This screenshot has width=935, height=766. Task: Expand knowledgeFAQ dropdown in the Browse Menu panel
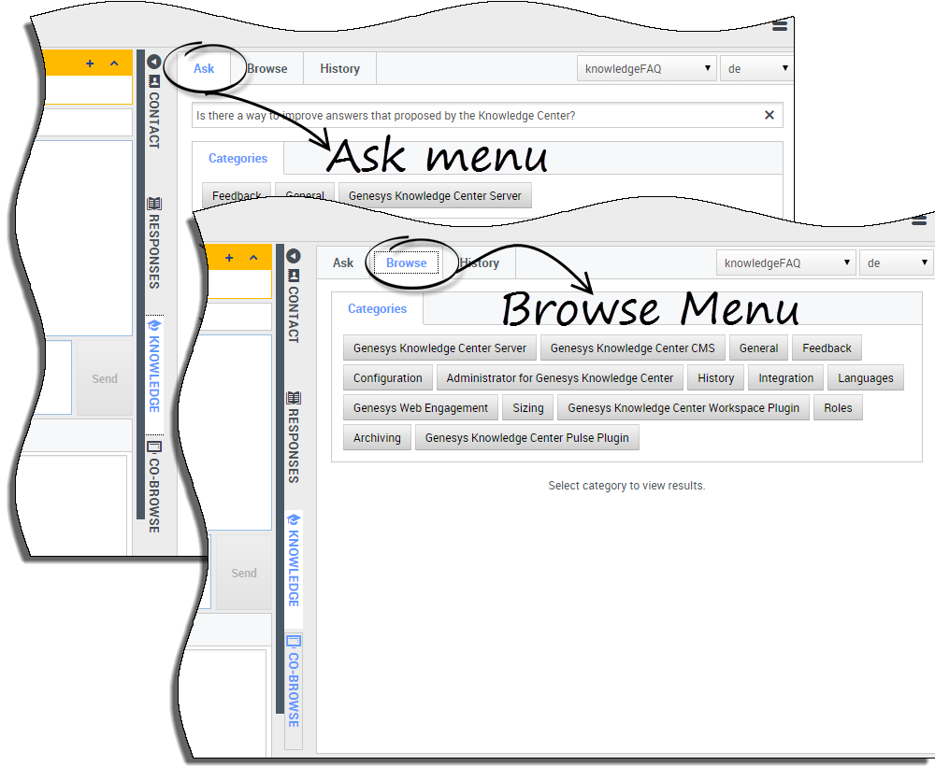click(x=787, y=263)
